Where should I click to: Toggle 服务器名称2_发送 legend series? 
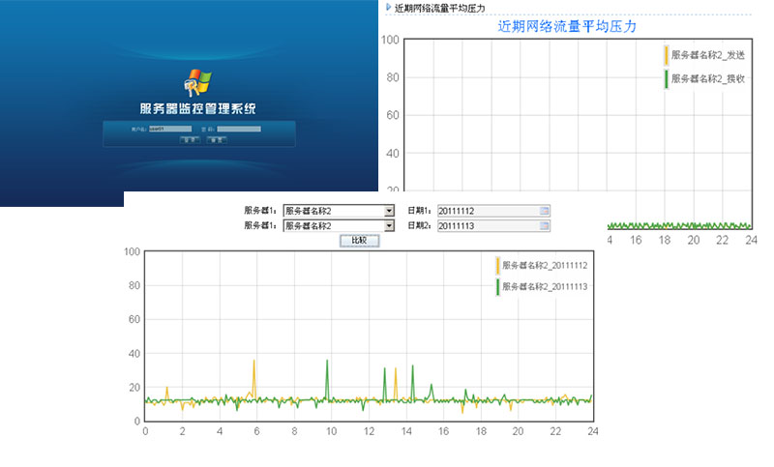click(707, 55)
